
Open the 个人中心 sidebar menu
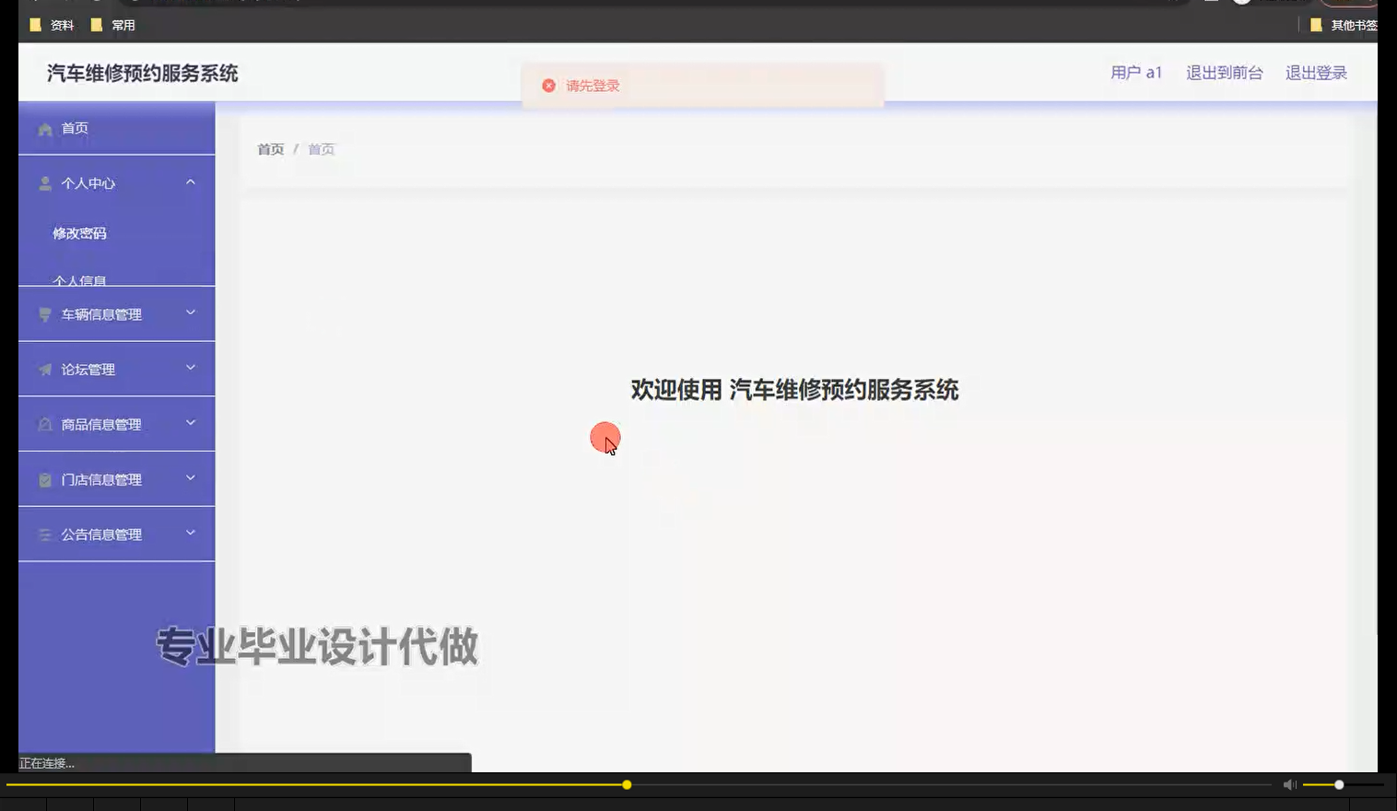(117, 182)
